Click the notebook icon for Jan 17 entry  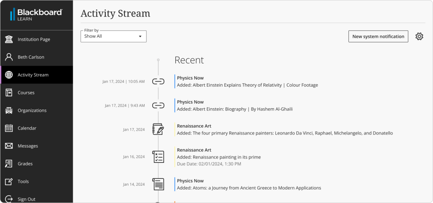(158, 129)
